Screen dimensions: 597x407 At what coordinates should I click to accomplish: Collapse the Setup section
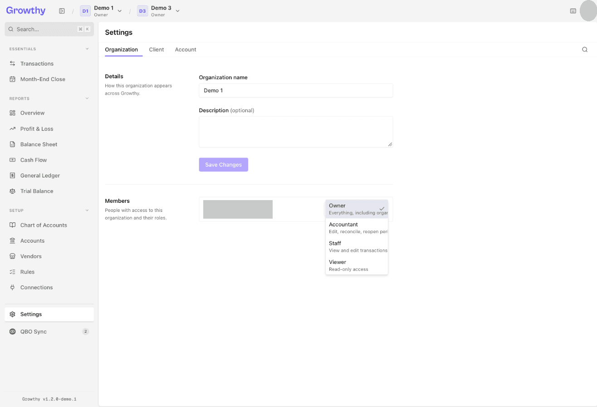(88, 211)
